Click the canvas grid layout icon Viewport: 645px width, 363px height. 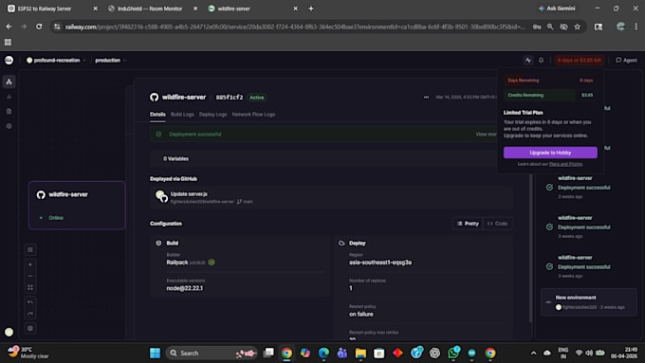(x=30, y=249)
